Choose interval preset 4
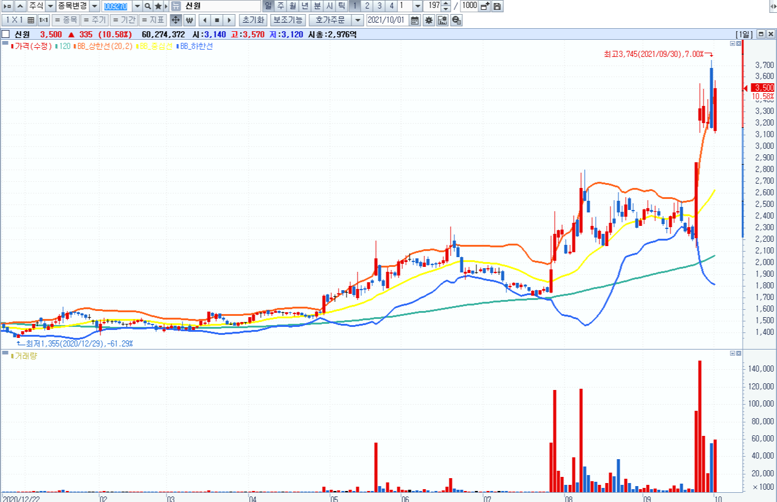 391,6
